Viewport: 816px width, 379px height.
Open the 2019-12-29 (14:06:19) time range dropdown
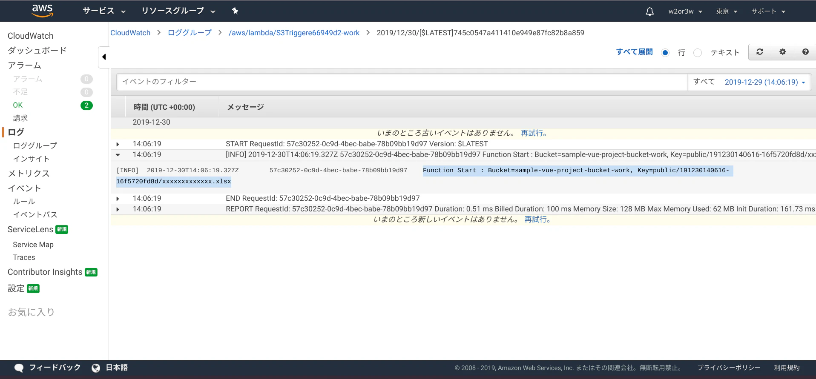pos(765,82)
